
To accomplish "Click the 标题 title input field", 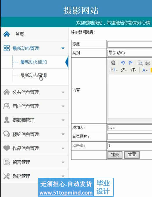I will coord(130,44).
